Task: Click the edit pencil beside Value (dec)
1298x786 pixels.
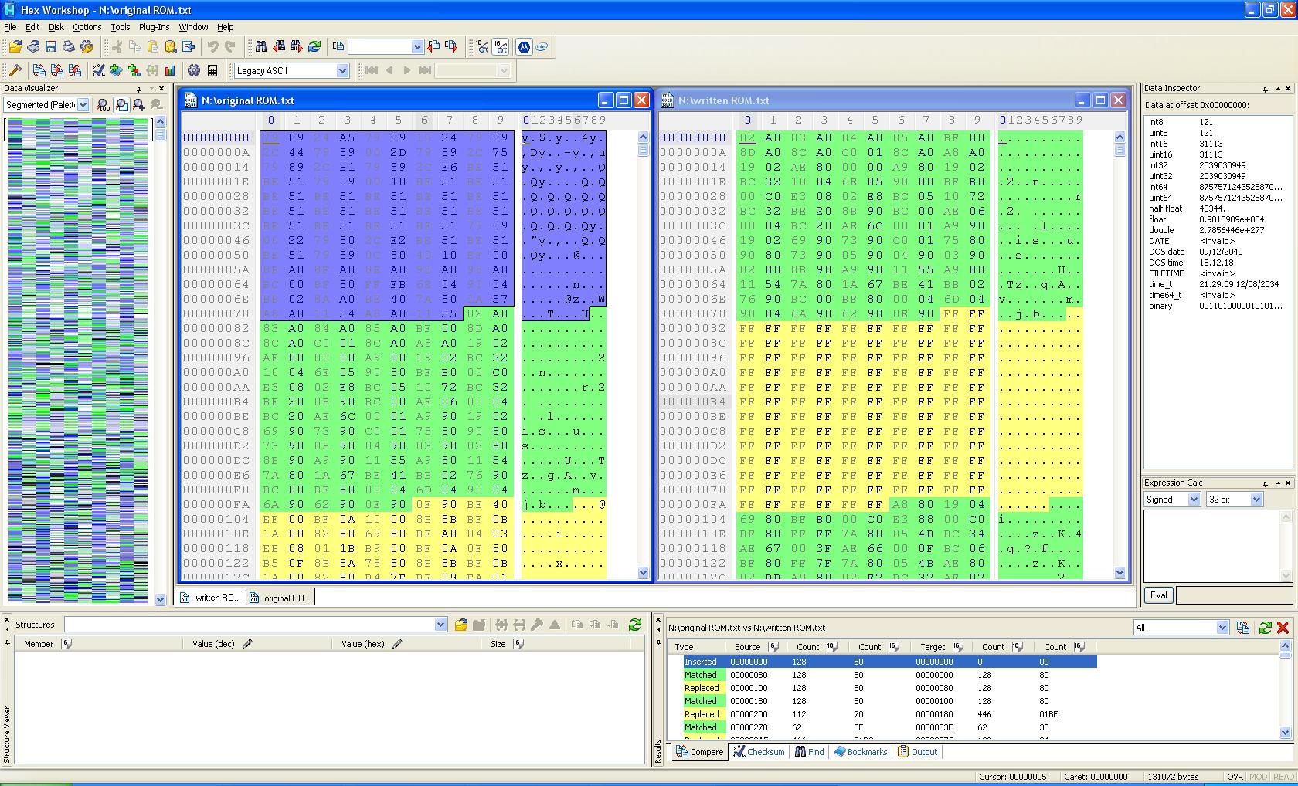Action: 247,644
